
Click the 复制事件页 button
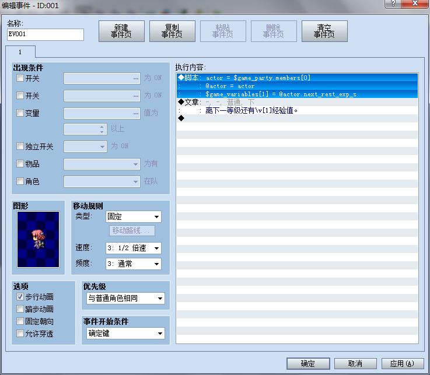coord(172,31)
